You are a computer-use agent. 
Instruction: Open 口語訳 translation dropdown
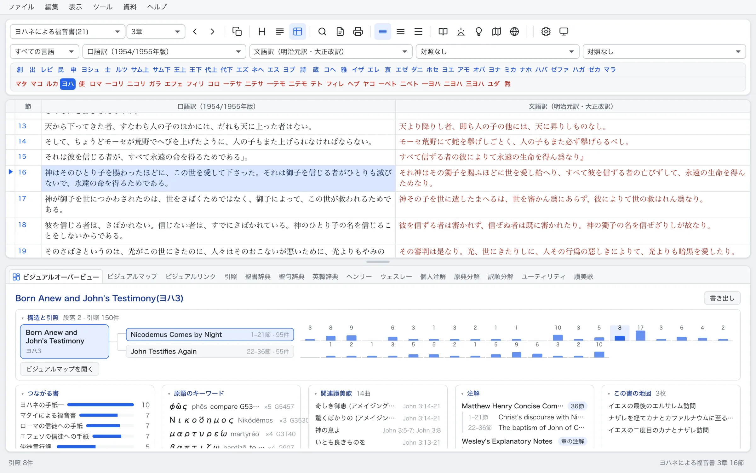click(x=164, y=52)
